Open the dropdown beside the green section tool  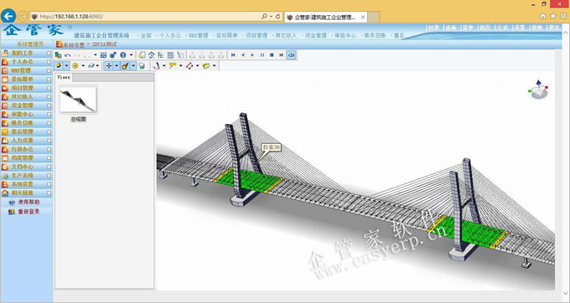[x=214, y=65]
